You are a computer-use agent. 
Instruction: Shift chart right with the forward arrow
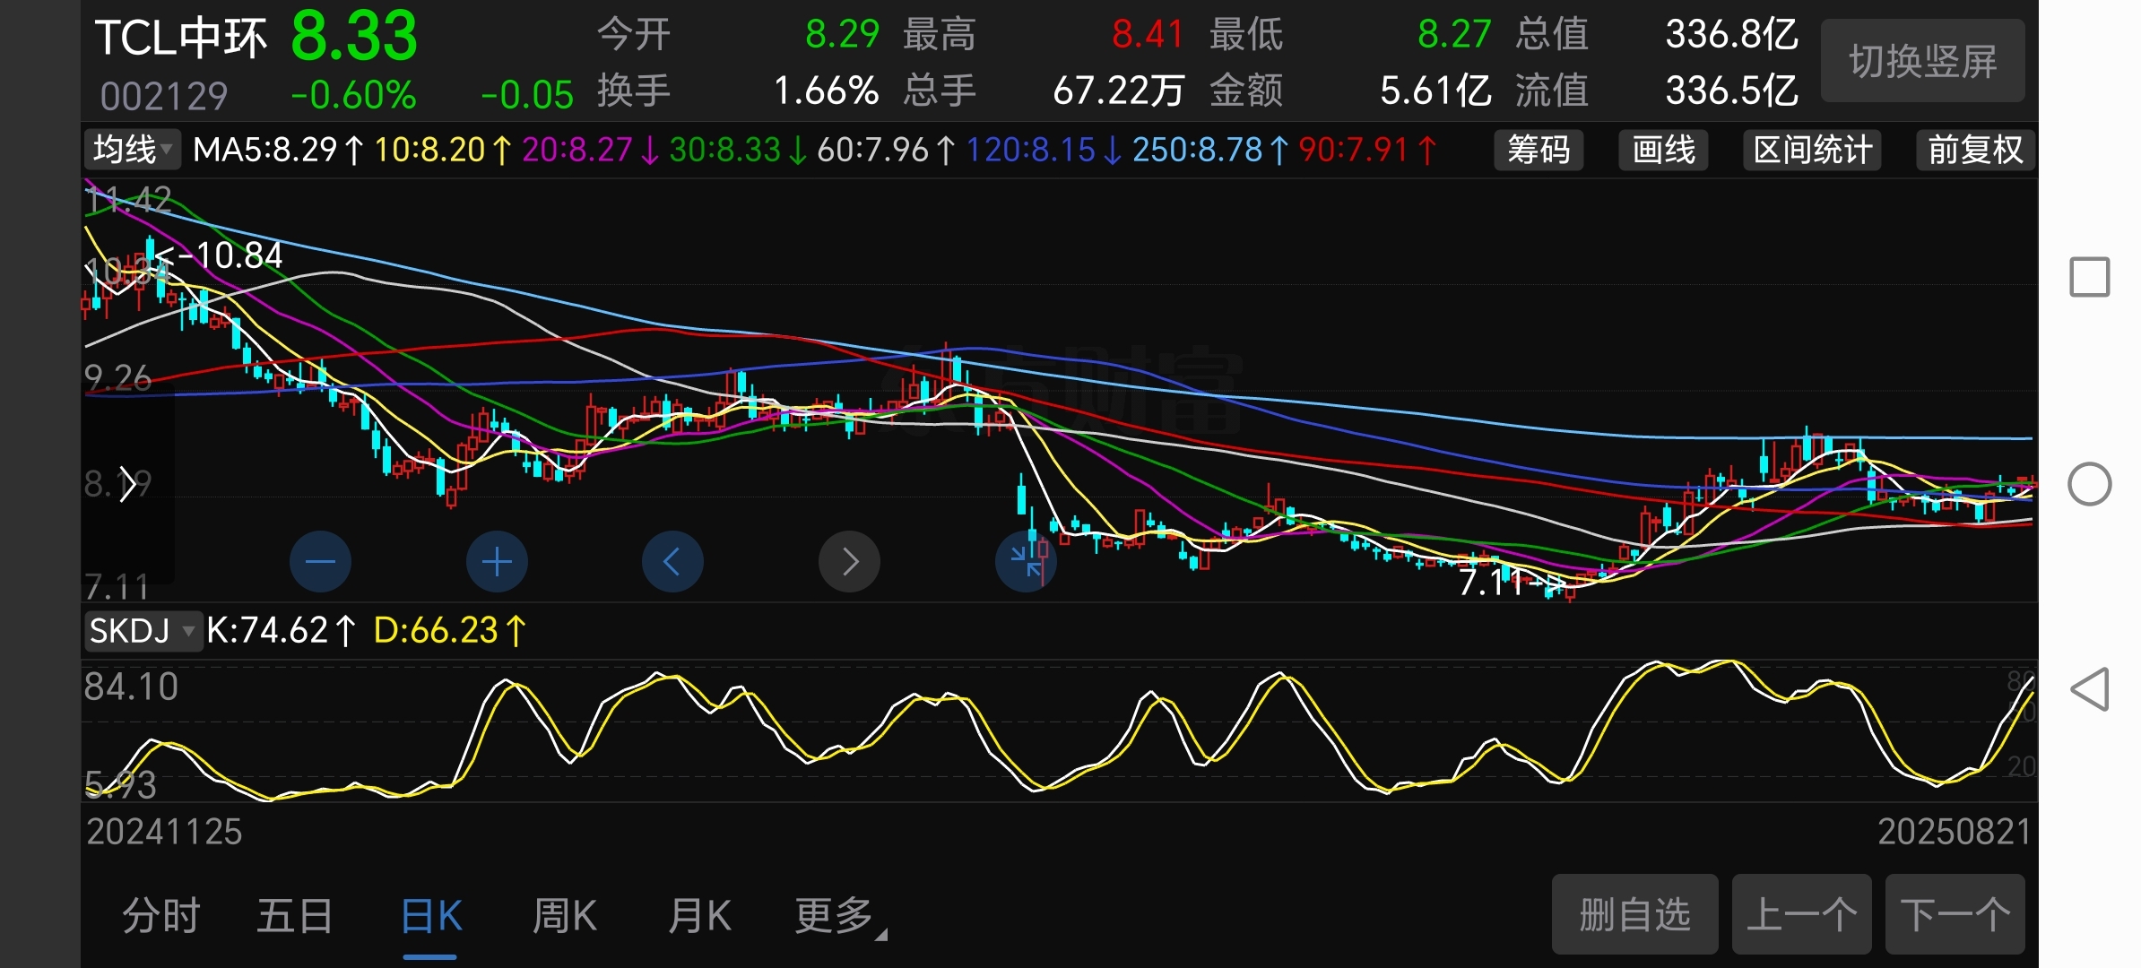[849, 562]
